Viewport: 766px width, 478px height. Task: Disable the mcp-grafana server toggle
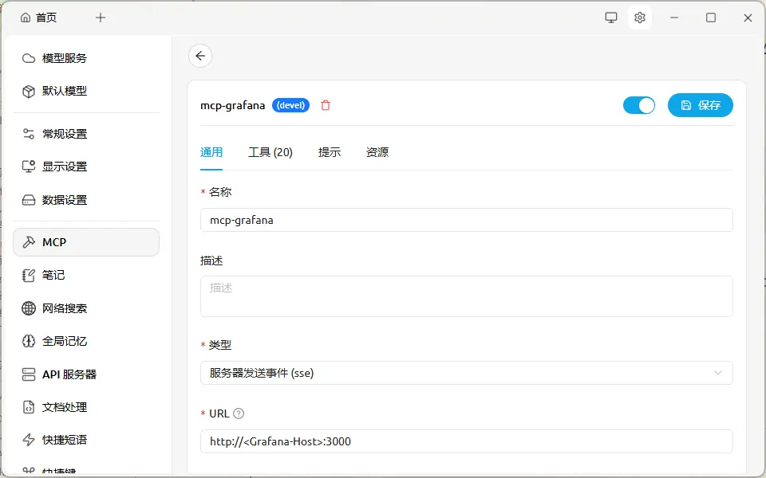(x=638, y=105)
